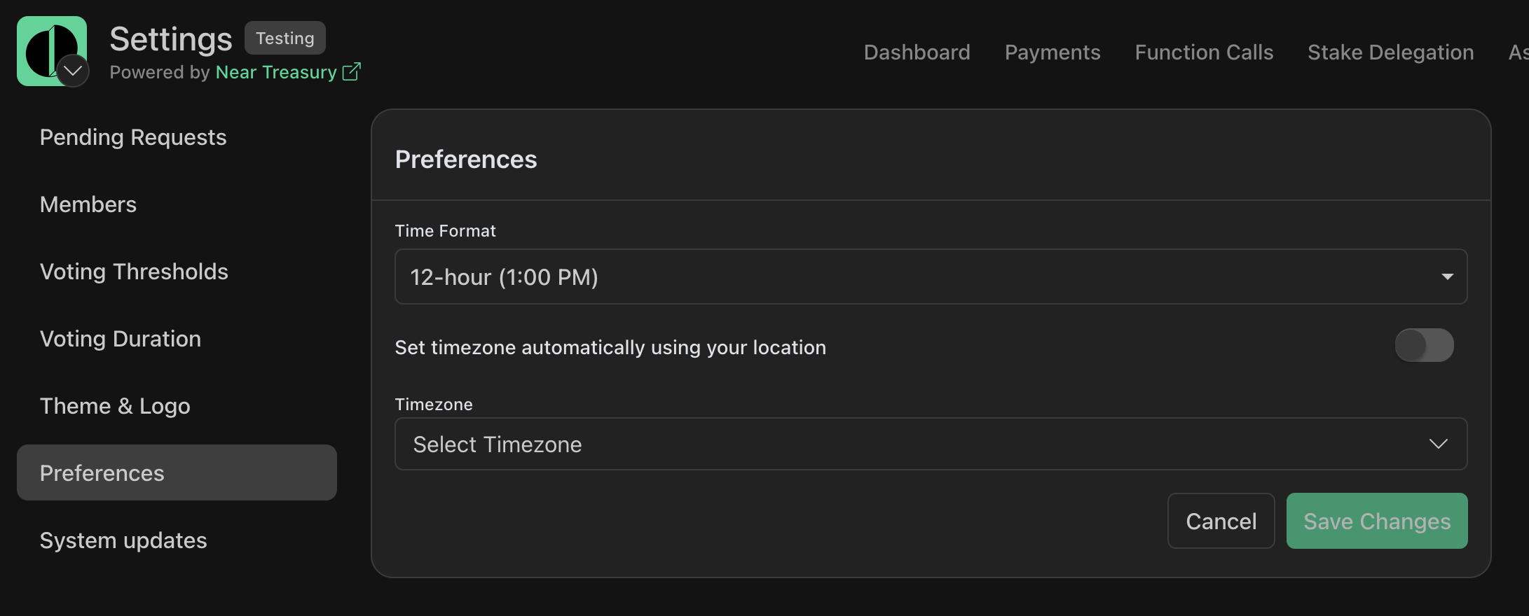Cancel pending preference edits

[1221, 521]
